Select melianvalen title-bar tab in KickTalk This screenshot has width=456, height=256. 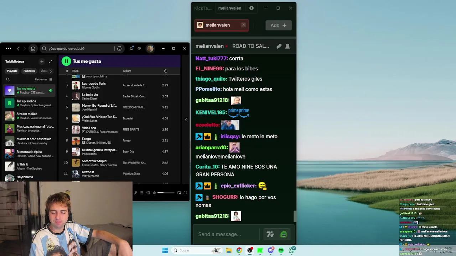230,8
